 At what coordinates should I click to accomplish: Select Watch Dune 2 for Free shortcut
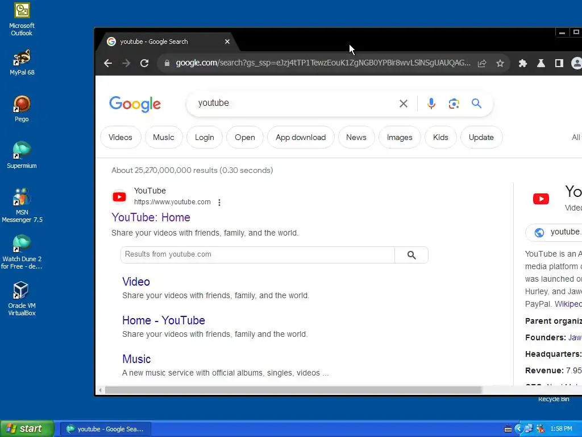point(22,252)
